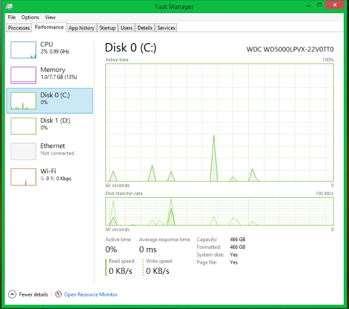Click the Disk 0 (C:) heading
The width and height of the screenshot is (349, 309).
point(131,47)
